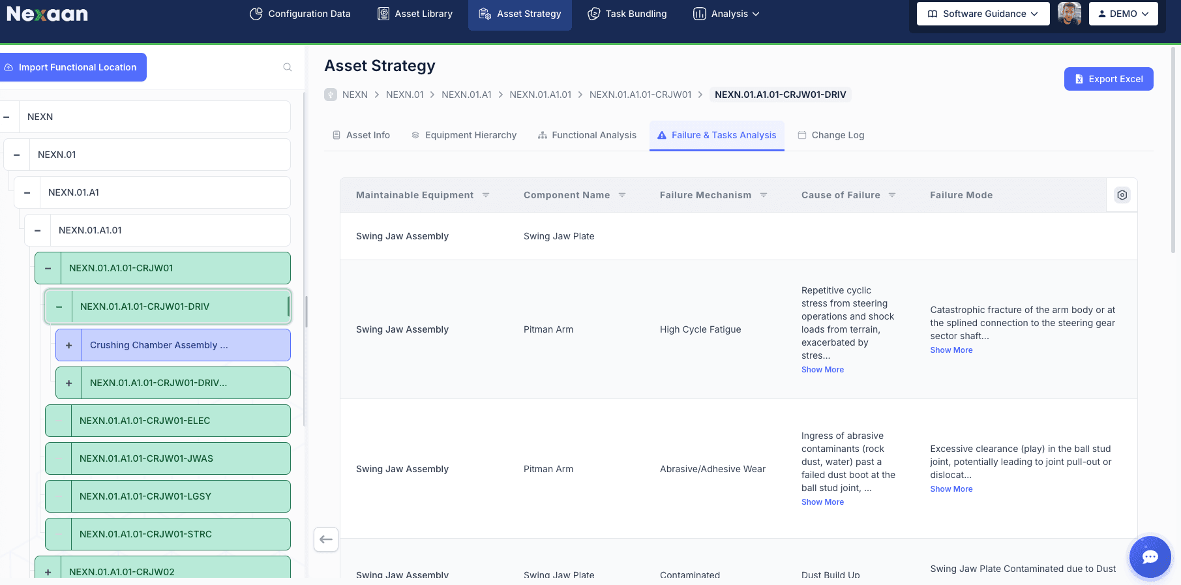Viewport: 1181px width, 585px height.
Task: Open the Change Log tab
Action: tap(831, 135)
